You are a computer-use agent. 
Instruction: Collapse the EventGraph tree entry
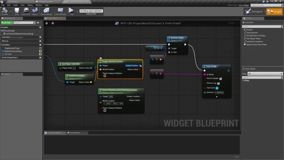pyautogui.click(x=1, y=31)
